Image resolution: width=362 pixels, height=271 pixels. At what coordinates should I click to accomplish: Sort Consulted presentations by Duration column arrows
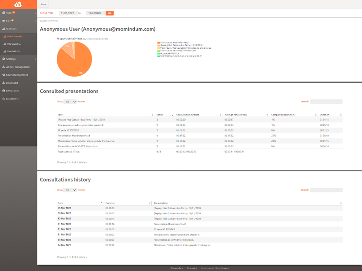pos(341,115)
